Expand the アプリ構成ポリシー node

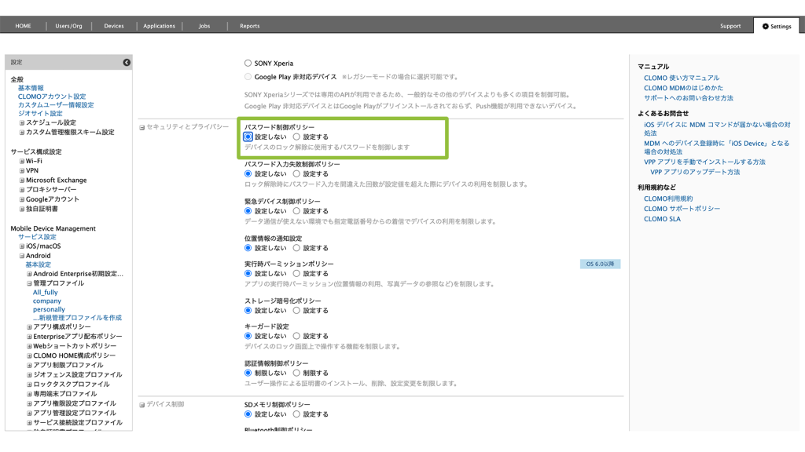(29, 326)
